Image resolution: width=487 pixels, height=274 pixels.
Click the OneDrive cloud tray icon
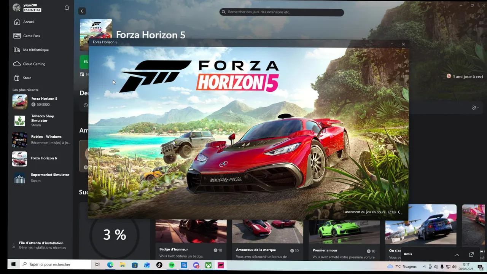point(436,267)
